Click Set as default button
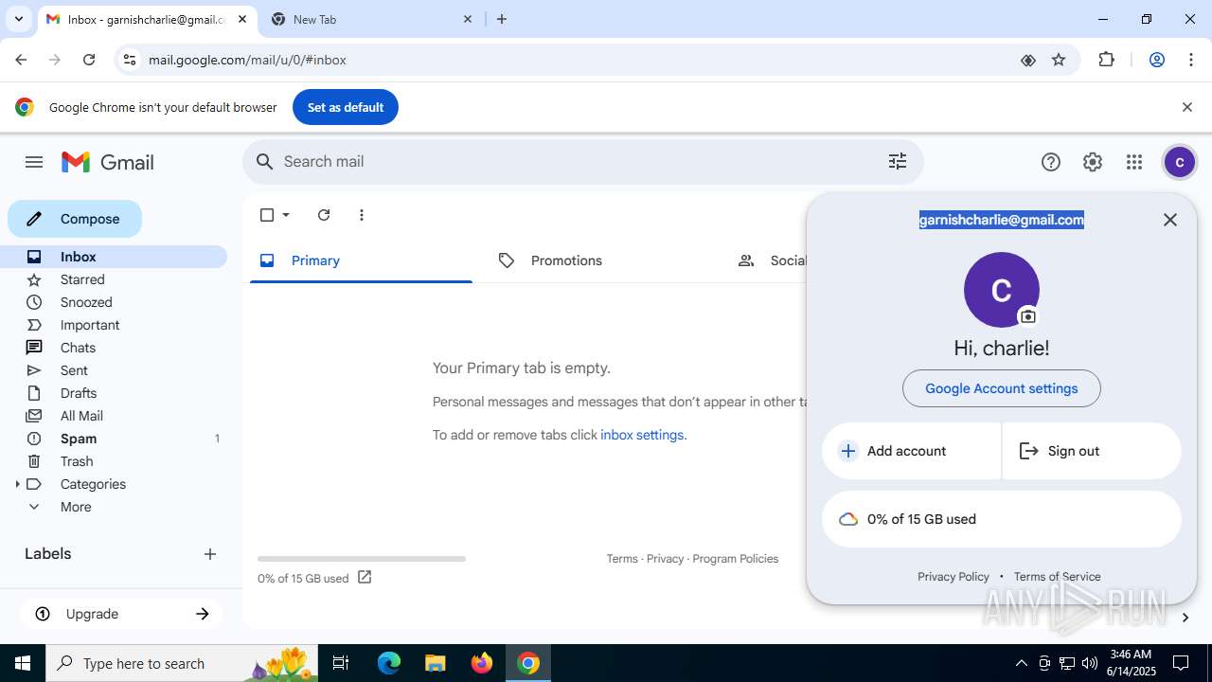Screen dimensions: 1212x682 [x=346, y=107]
